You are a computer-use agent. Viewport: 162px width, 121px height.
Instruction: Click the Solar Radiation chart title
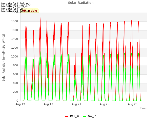tap(81, 3)
